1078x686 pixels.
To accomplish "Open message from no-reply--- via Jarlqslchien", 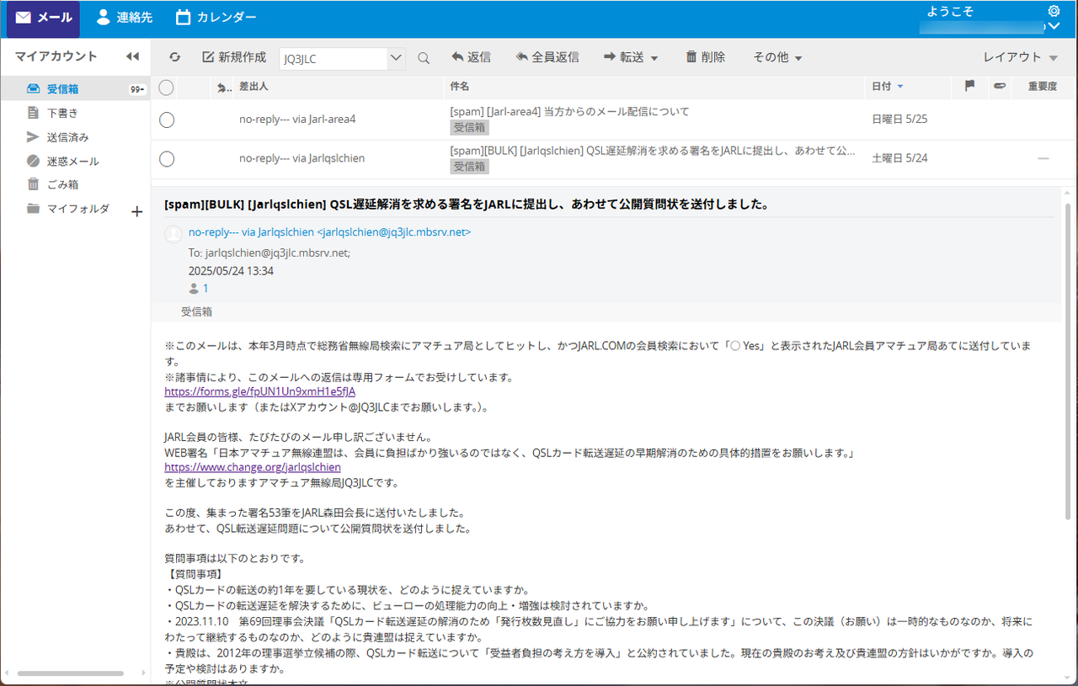I will (x=302, y=158).
